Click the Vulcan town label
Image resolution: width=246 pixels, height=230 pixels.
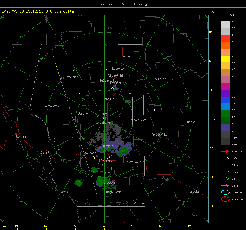pyautogui.click(x=139, y=203)
